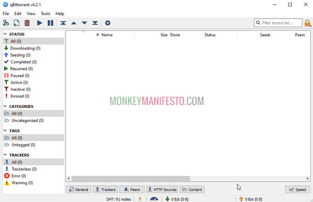The height and width of the screenshot is (202, 313).
Task: Select the Resumed (0) filter
Action: [34, 69]
